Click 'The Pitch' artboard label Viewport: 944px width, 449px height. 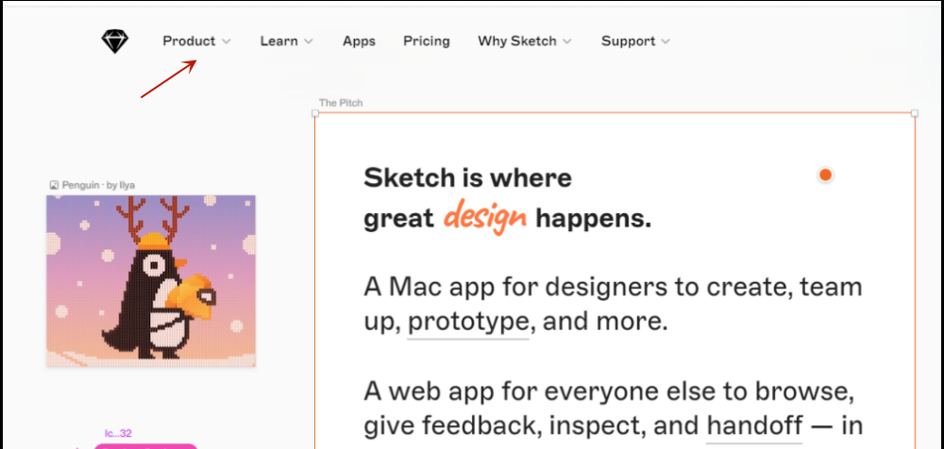coord(341,103)
